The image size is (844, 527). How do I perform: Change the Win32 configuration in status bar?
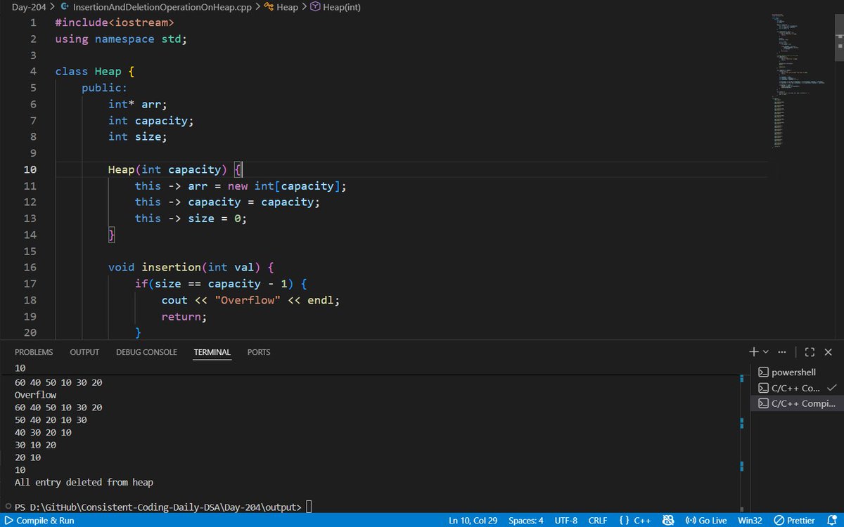(x=748, y=521)
